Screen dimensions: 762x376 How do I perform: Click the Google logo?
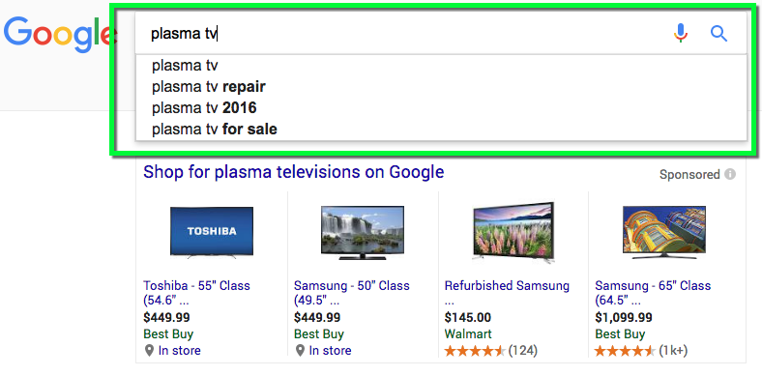60,35
